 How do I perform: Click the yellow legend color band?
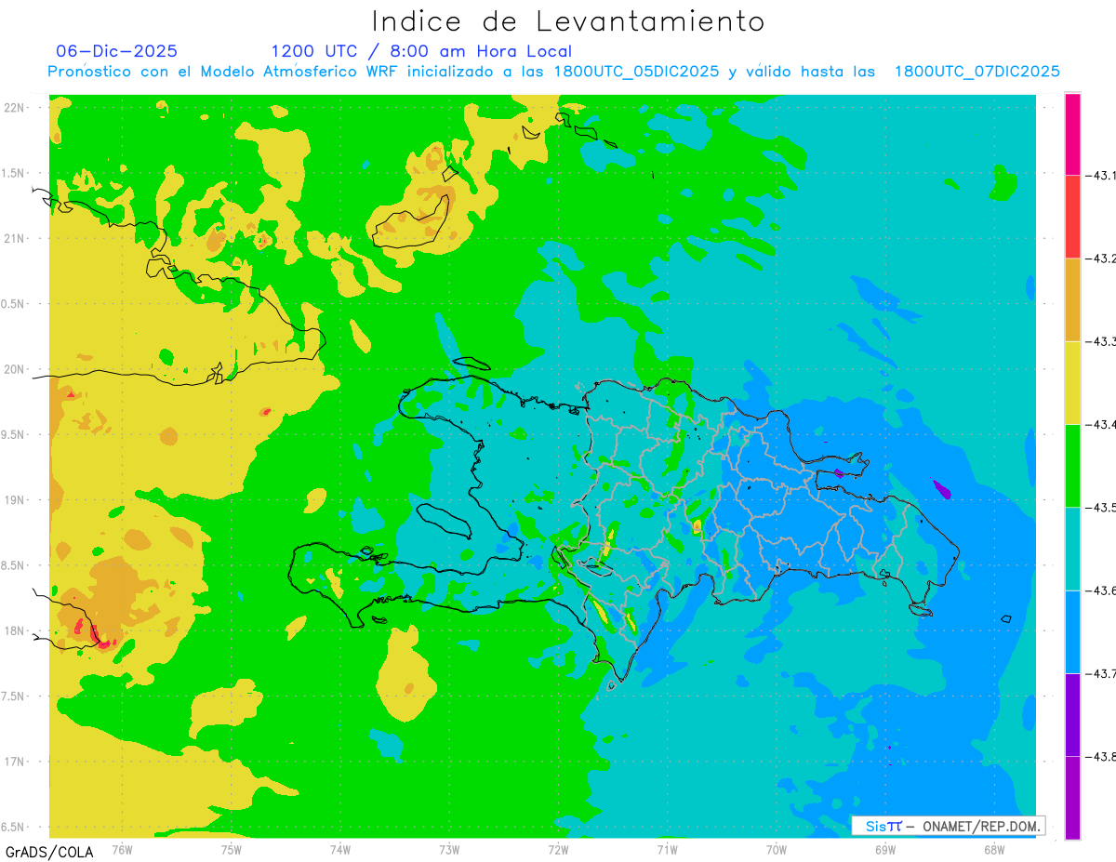click(1072, 382)
